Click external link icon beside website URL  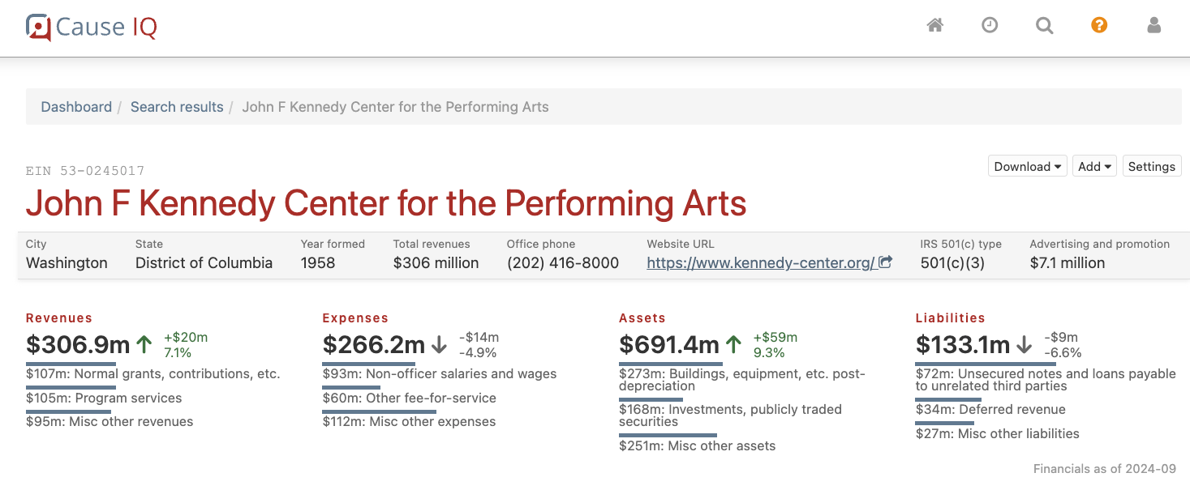coord(886,262)
